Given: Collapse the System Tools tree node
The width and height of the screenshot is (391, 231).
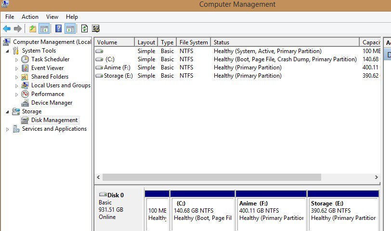Looking at the screenshot, I should 8,51.
